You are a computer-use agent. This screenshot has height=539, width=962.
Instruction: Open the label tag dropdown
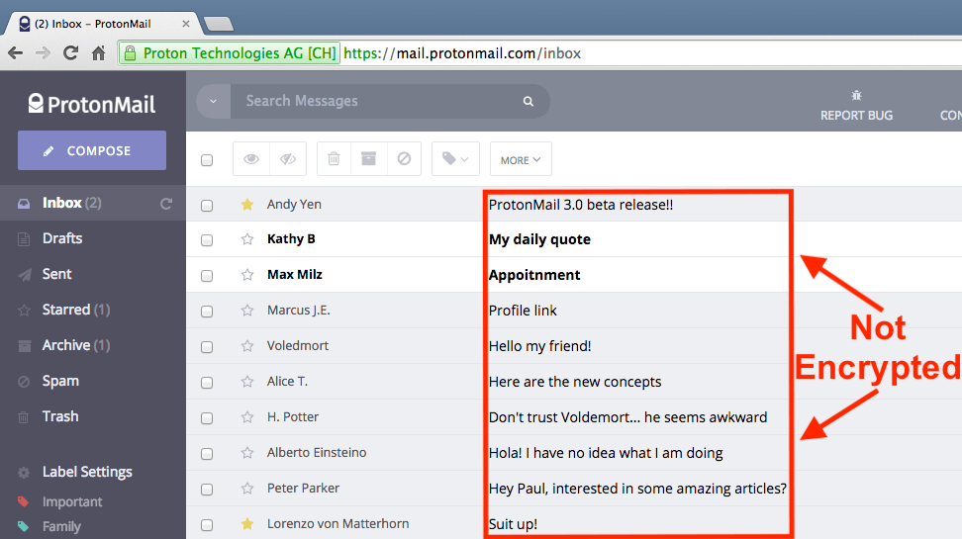tap(455, 159)
